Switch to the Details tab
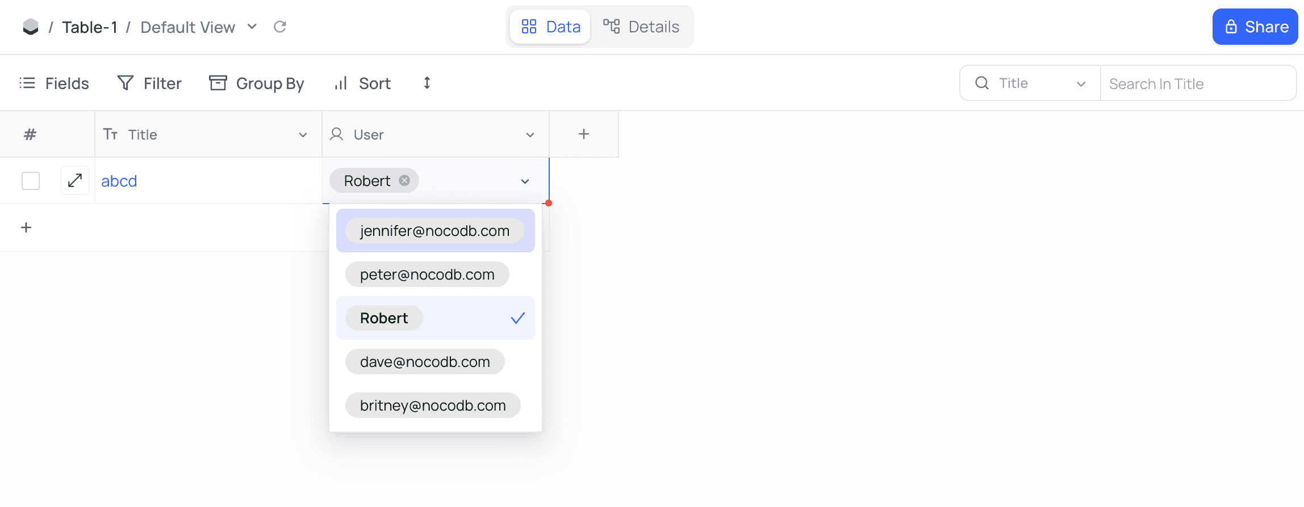 click(641, 27)
